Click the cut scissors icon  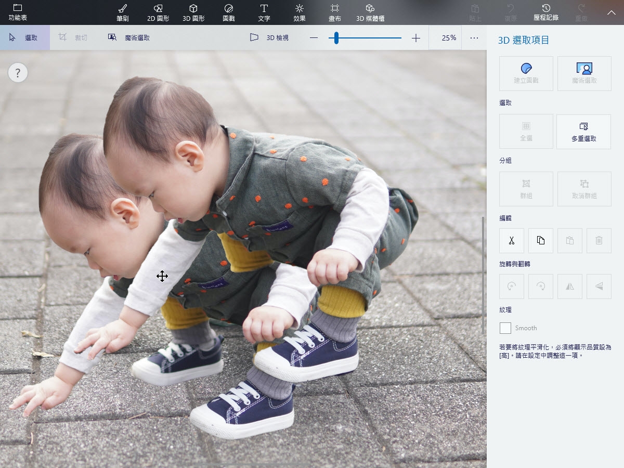click(x=512, y=241)
